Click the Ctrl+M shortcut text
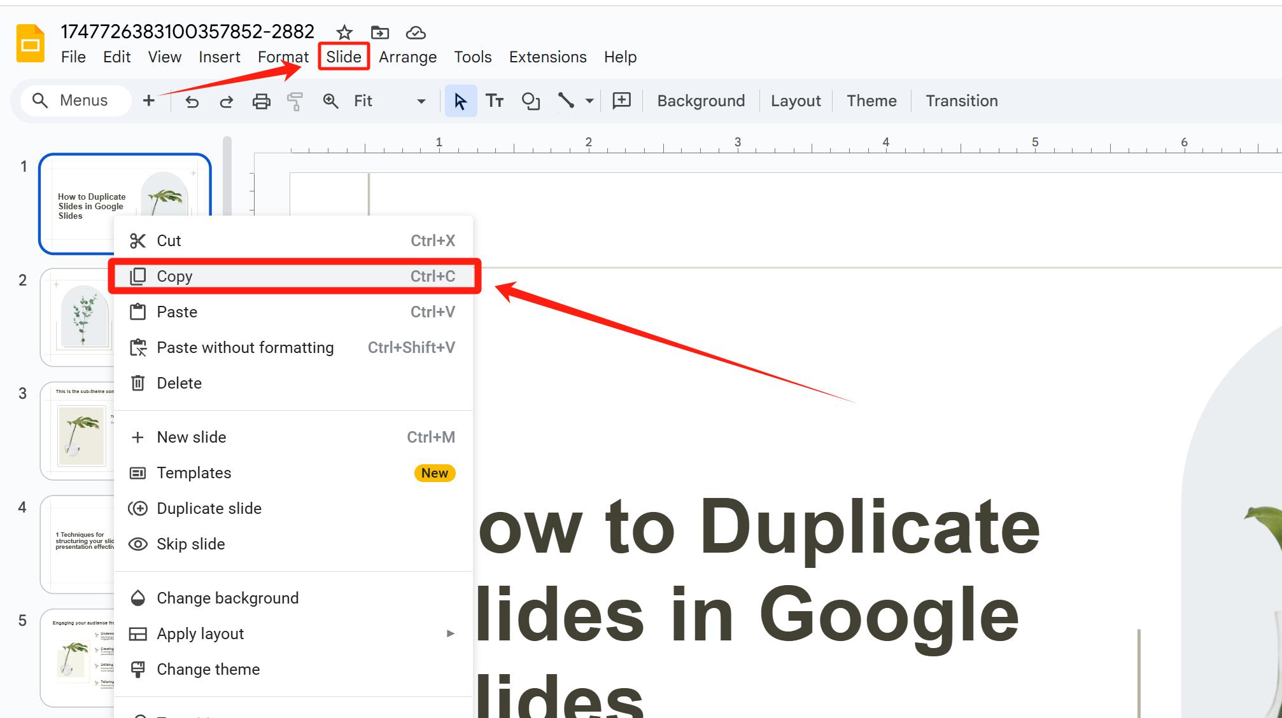 [431, 438]
